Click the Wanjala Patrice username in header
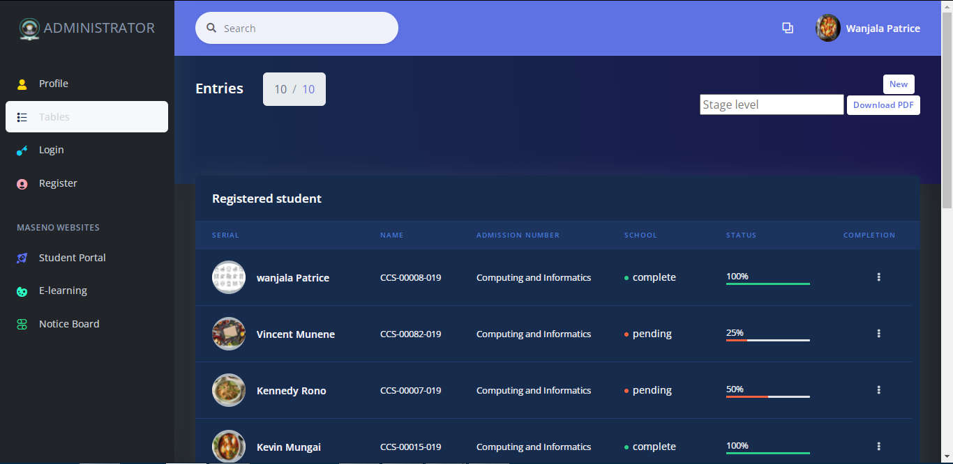 click(883, 29)
